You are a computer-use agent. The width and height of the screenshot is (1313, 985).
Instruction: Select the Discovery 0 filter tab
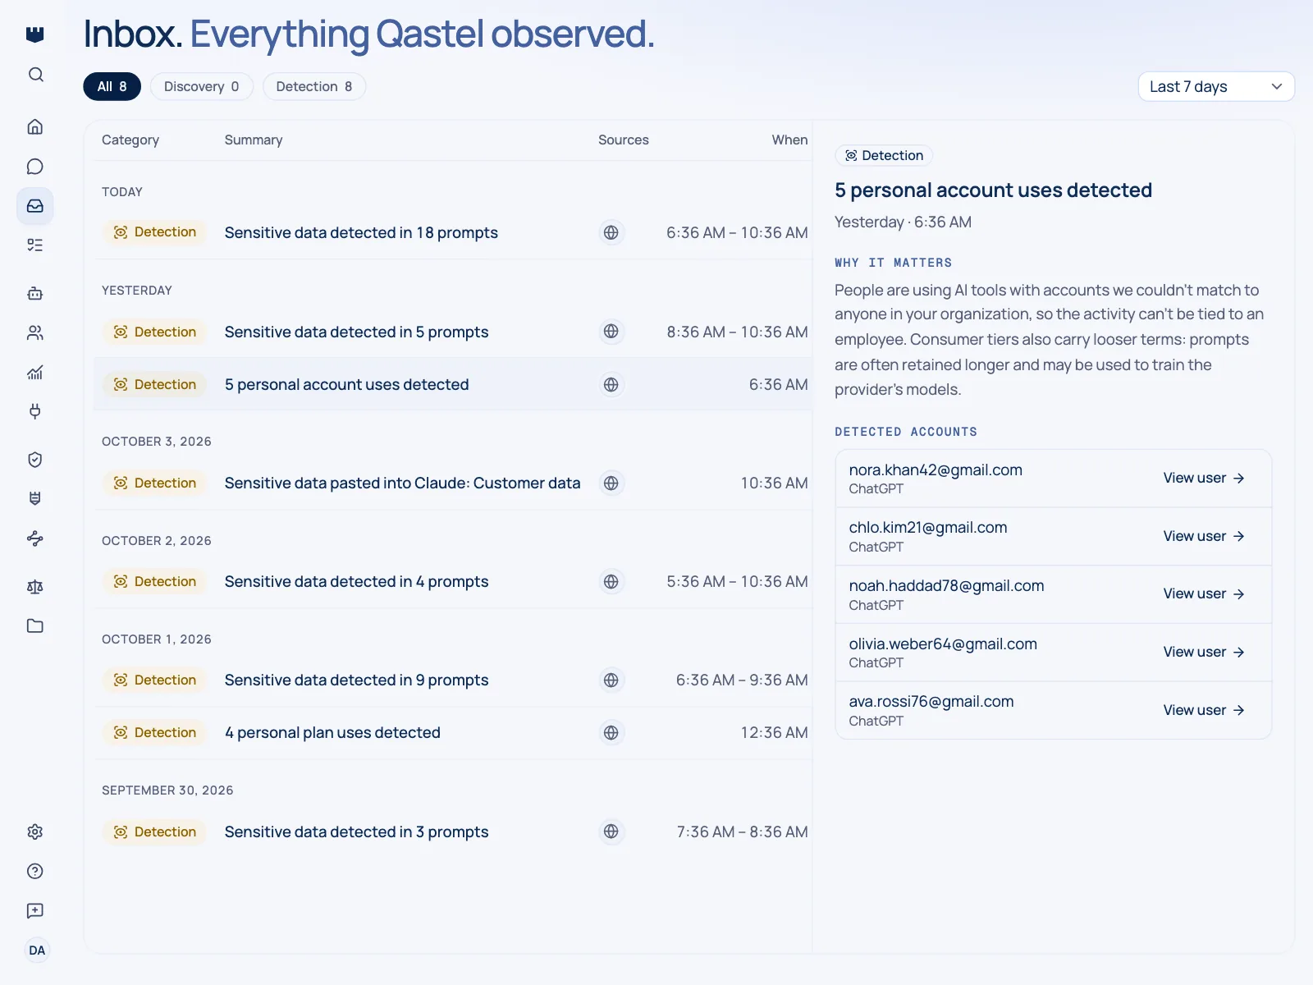click(202, 87)
